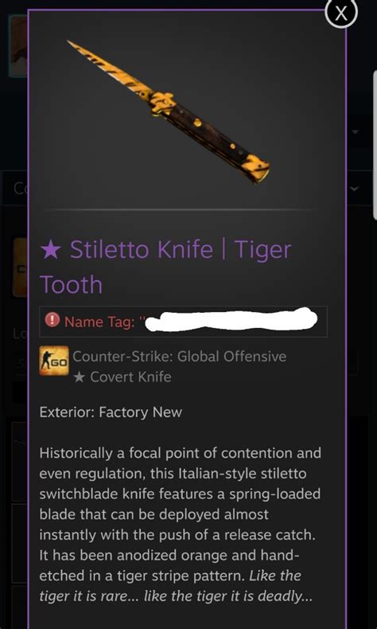Click the star icon next to Covert Knife
This screenshot has width=377, height=629.
(x=79, y=377)
